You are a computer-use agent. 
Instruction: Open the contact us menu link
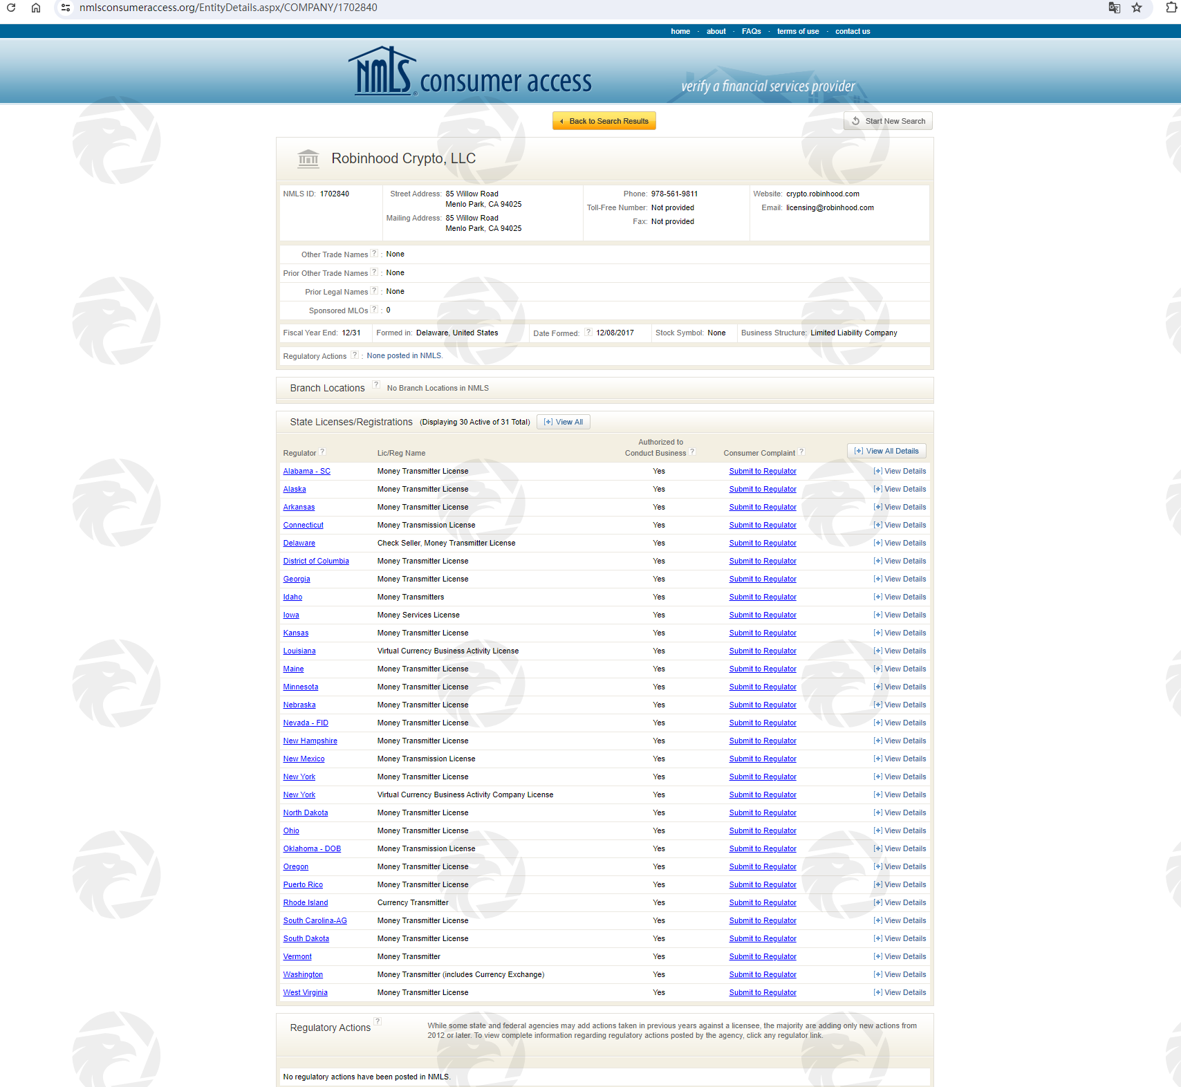click(853, 31)
